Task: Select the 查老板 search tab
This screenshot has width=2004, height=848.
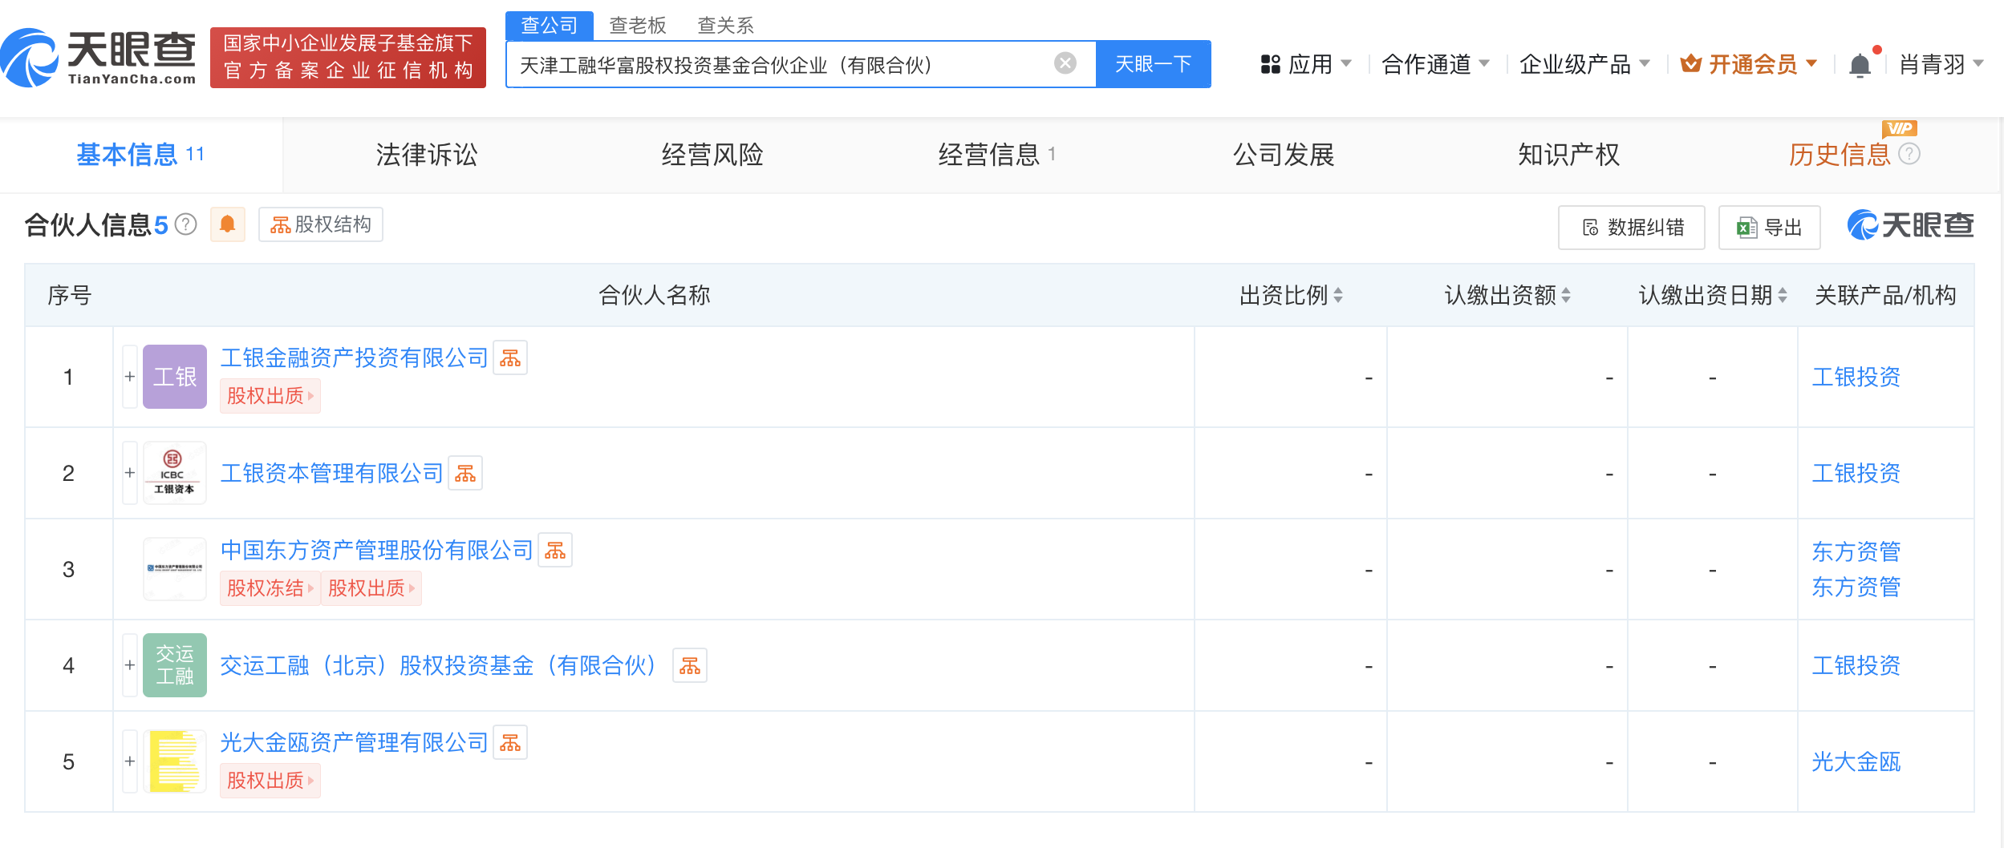Action: [638, 26]
